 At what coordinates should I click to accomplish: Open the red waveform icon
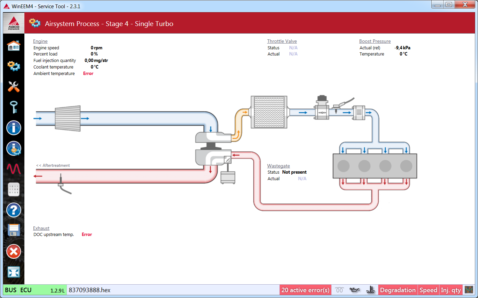pos(14,169)
